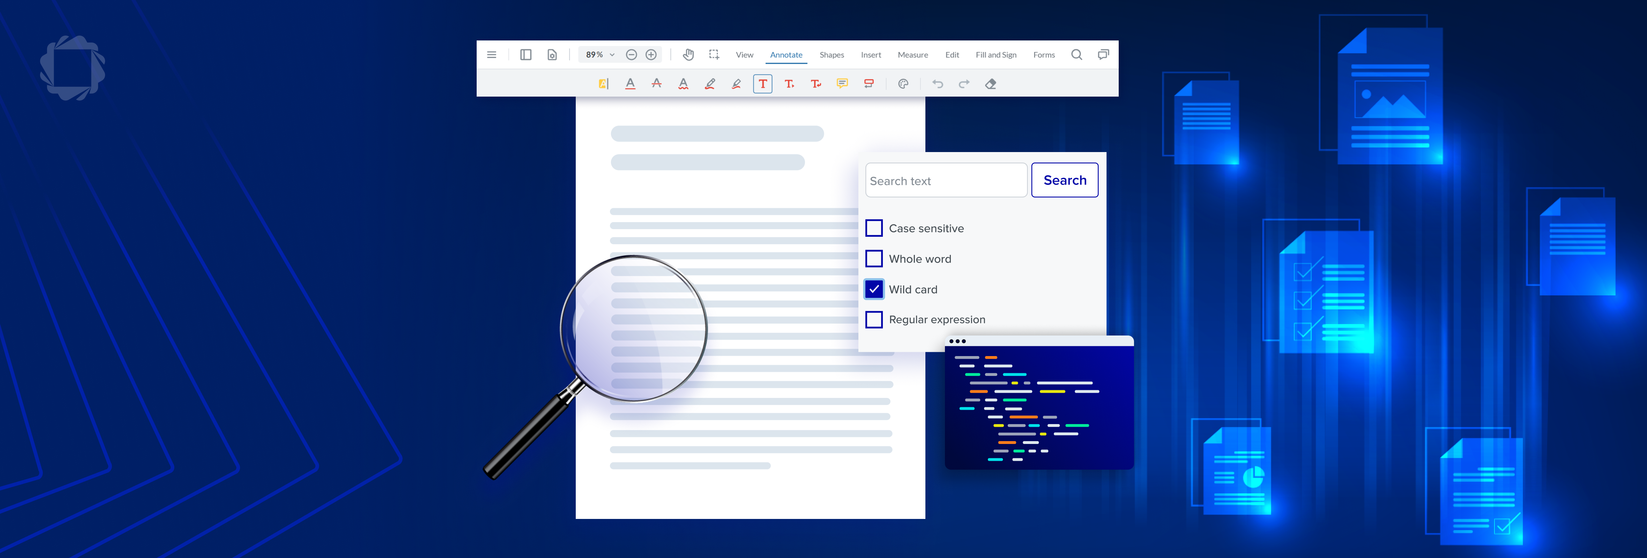
Task: Zoom in with the plus icon
Action: 651,55
